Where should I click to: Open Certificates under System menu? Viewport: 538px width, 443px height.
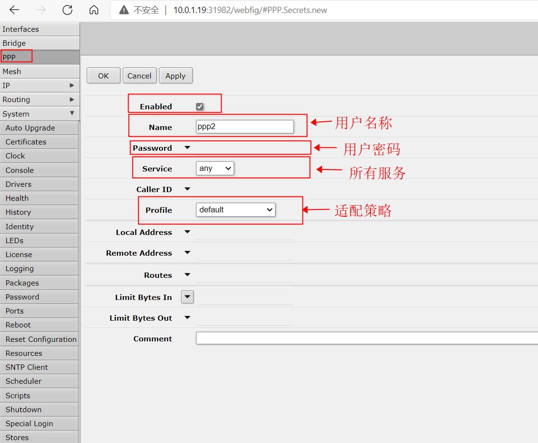pyautogui.click(x=26, y=142)
